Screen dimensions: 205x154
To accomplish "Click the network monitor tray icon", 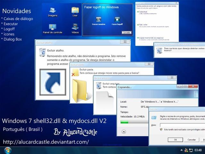I will tap(191, 150).
